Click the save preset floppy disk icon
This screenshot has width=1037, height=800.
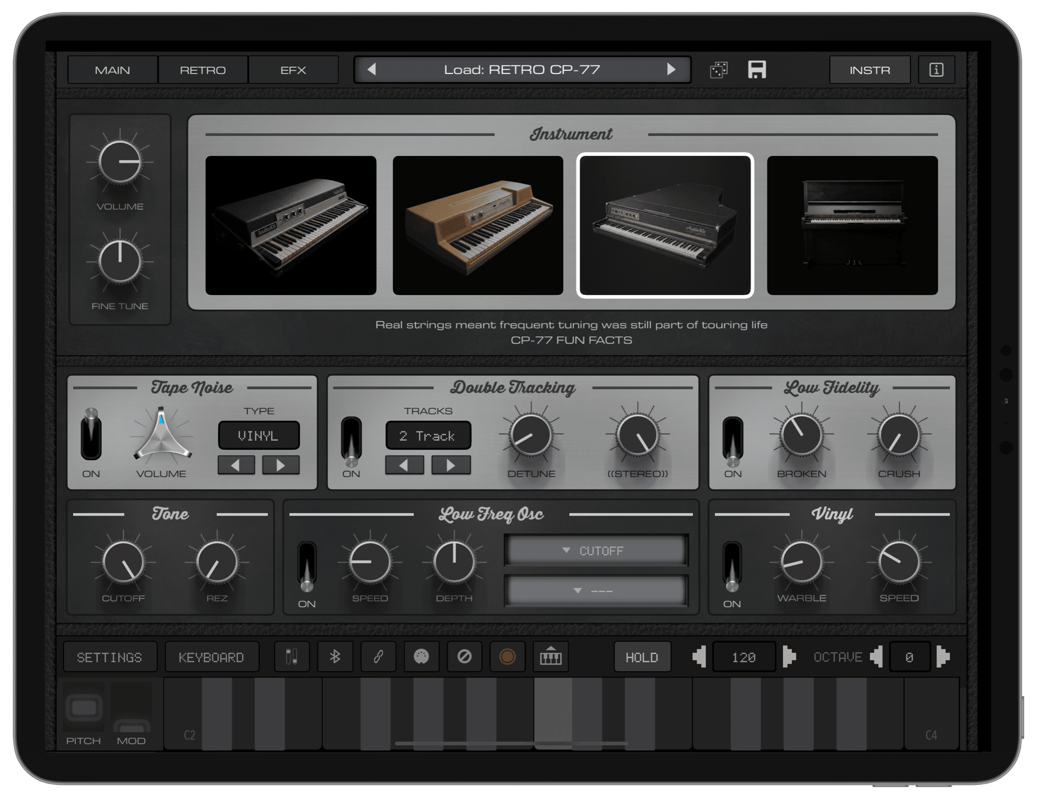tap(757, 70)
